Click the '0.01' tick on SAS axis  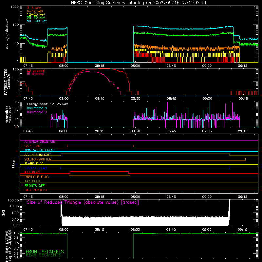coord(15,225)
